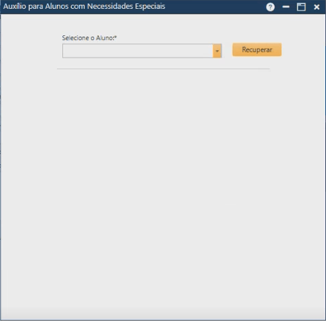Expand the Selecione o Aluno dropdown arrow
Image resolution: width=326 pixels, height=321 pixels.
click(x=217, y=51)
